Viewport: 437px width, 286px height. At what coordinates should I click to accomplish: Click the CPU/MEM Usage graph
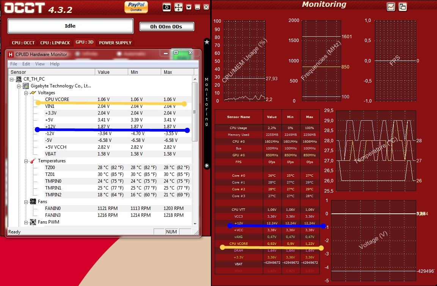click(x=245, y=61)
